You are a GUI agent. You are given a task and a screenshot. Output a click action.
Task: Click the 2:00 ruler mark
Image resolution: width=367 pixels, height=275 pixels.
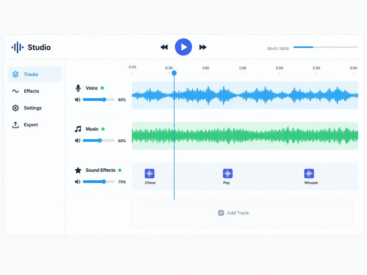(279, 68)
